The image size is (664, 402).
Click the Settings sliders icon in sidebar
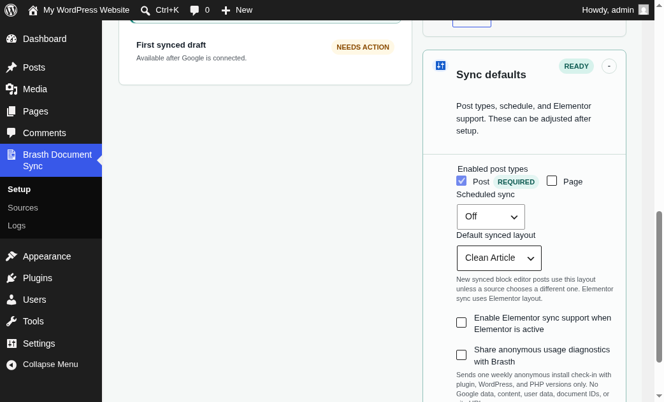[x=11, y=343]
